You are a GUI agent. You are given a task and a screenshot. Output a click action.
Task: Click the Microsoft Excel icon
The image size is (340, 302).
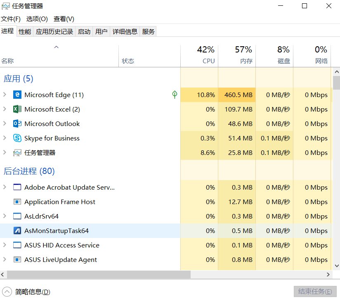point(17,109)
